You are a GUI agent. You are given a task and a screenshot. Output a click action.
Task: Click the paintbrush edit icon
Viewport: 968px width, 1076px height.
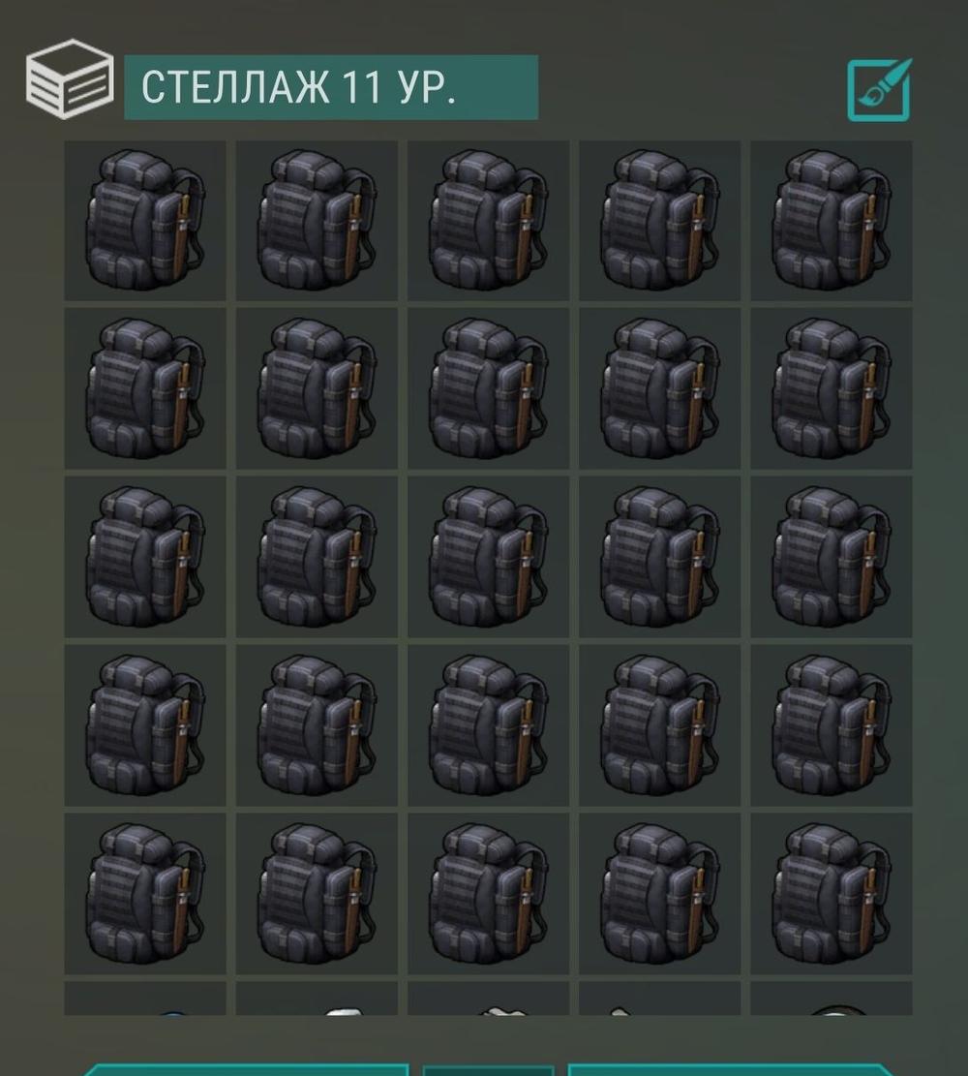pyautogui.click(x=879, y=90)
